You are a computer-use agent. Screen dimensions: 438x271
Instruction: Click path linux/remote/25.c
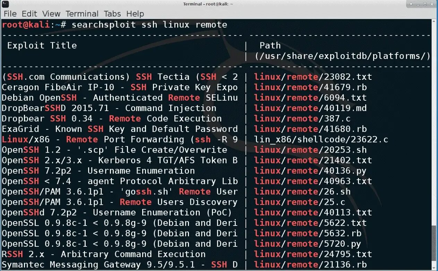pyautogui.click(x=300, y=202)
